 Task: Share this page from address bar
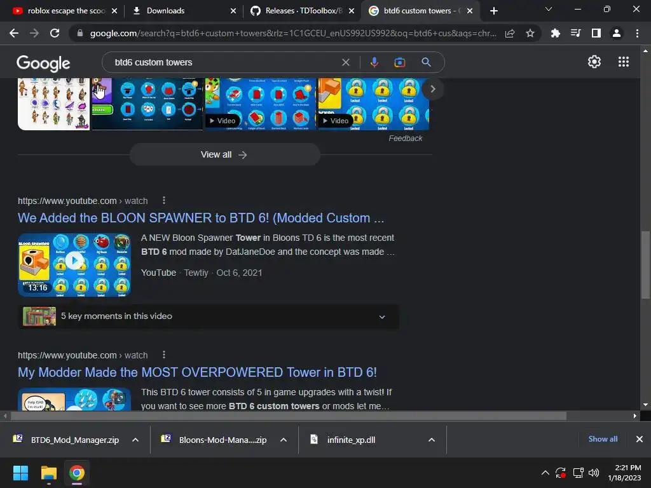(x=510, y=33)
